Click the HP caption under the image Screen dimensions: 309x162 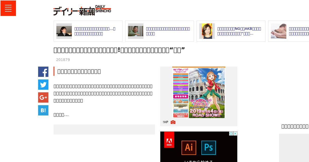pyautogui.click(x=166, y=122)
